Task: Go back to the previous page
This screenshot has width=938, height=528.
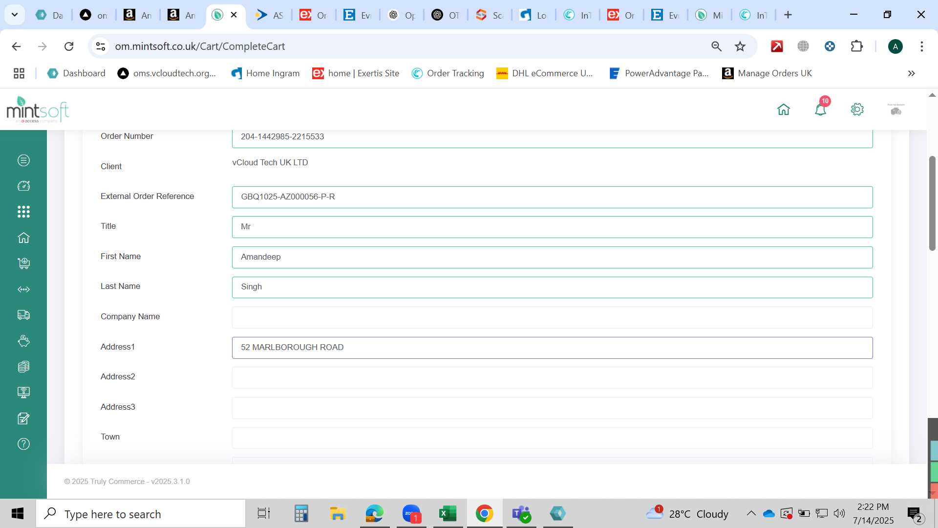Action: click(16, 46)
